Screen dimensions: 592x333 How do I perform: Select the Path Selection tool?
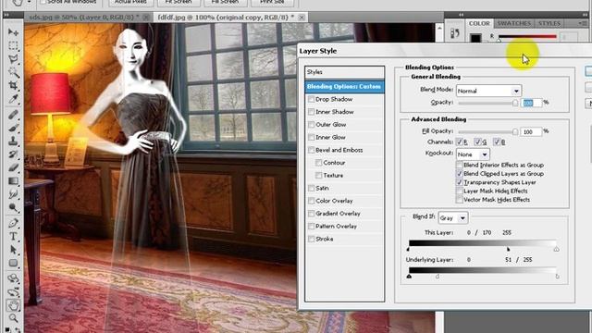point(13,250)
